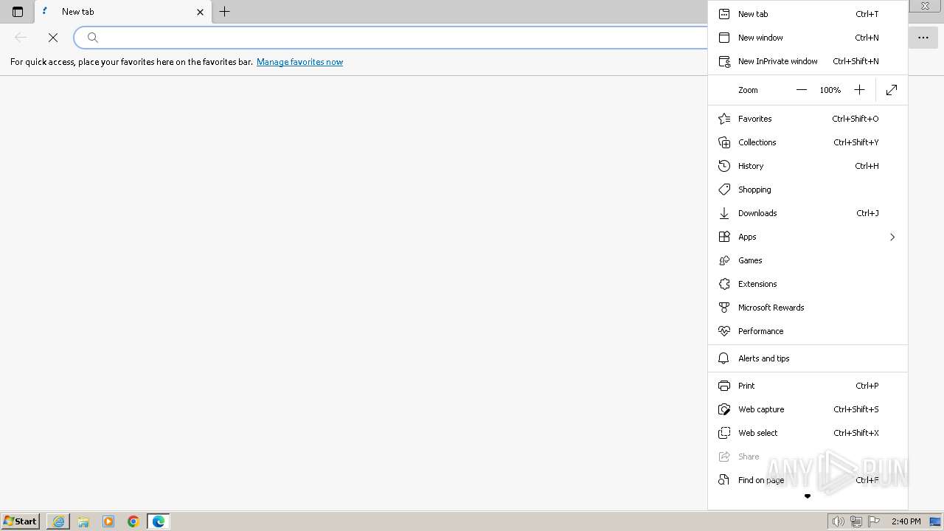This screenshot has height=531, width=944.
Task: Decrease zoom with the minus button
Action: coord(802,90)
